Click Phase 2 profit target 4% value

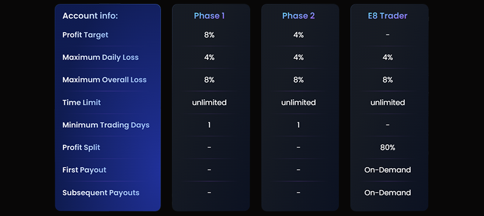(299, 35)
